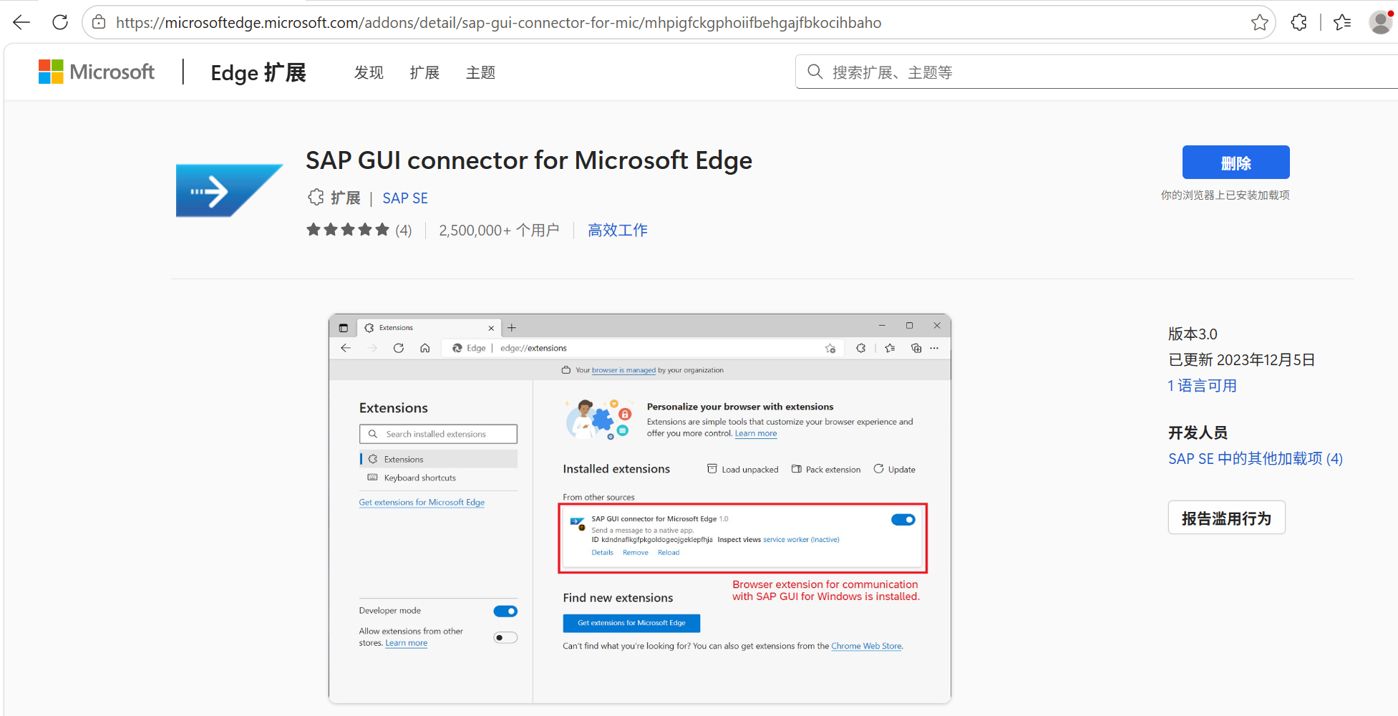Viewport: 1398px width, 716px height.
Task: Open the extension screenshot preview image
Action: [640, 508]
